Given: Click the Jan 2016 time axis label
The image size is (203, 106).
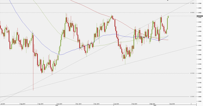Looking at the screenshot, I should tap(116, 104).
